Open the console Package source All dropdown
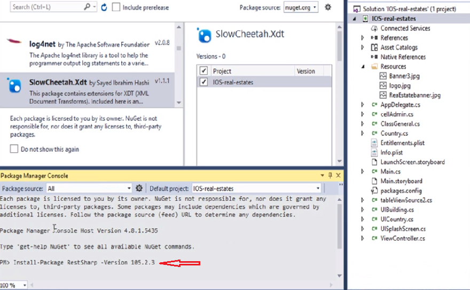The height and width of the screenshot is (290, 470). (89, 189)
